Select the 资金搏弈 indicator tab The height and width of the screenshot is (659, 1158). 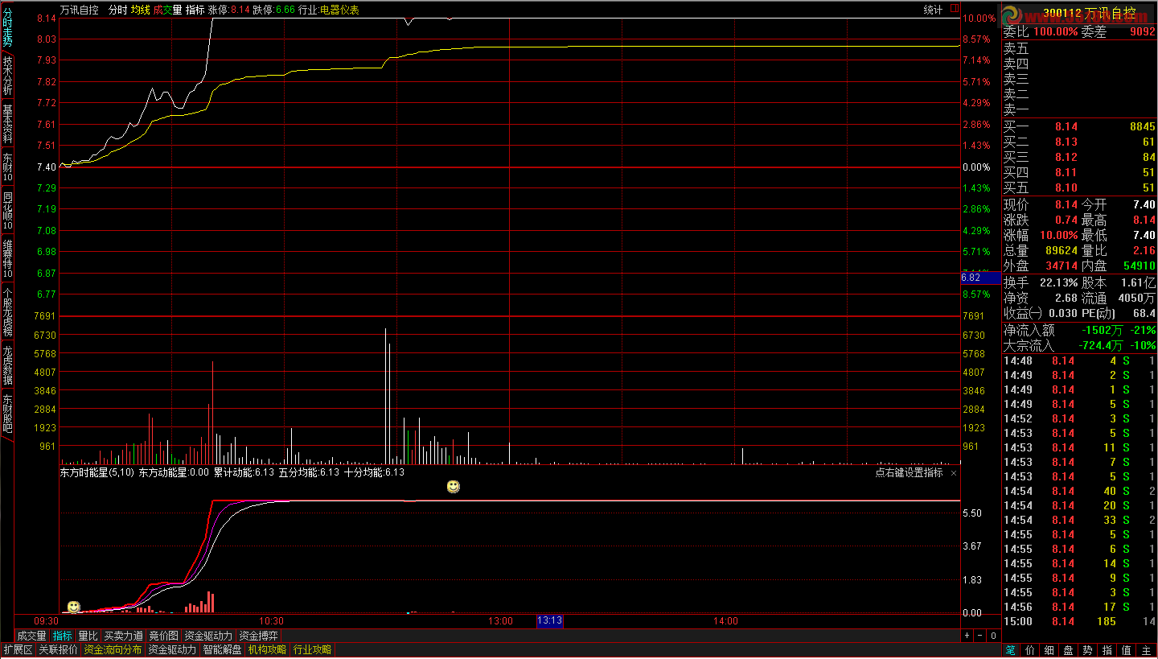pos(259,636)
